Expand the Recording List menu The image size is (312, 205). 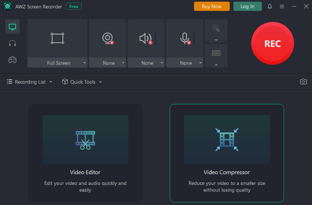(30, 82)
